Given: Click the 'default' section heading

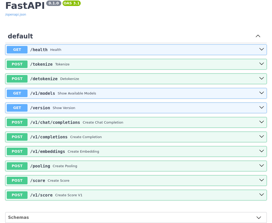Looking at the screenshot, I should click(20, 36).
